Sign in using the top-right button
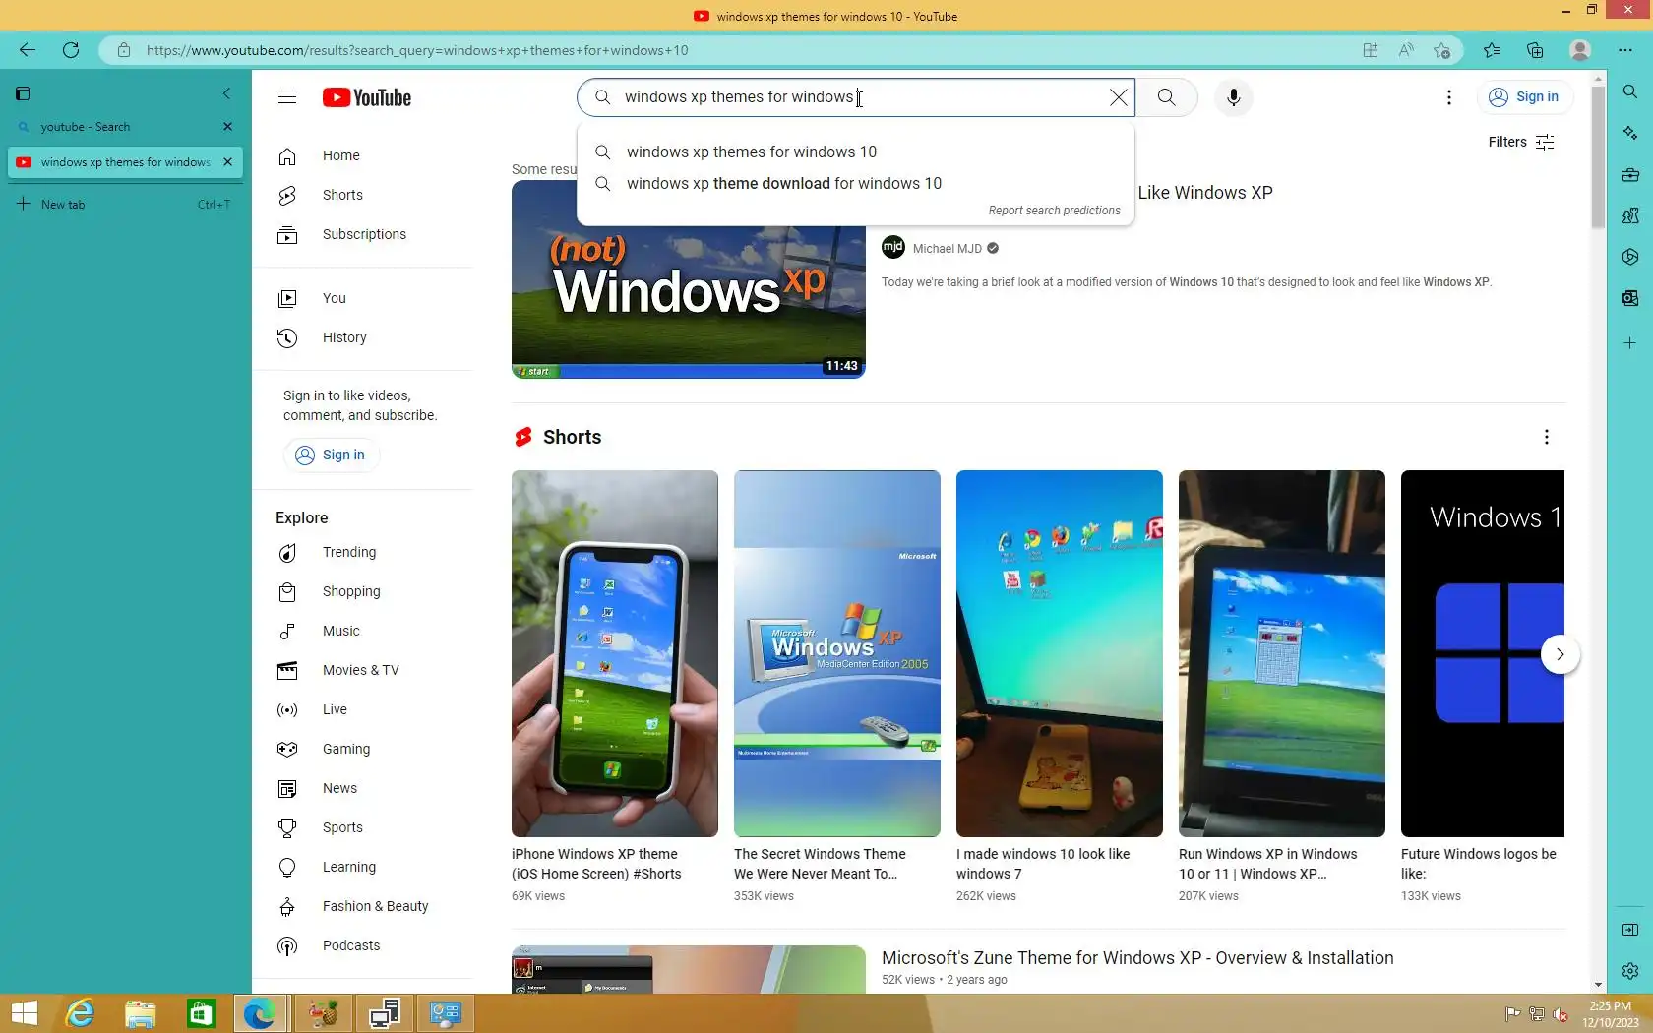This screenshot has height=1033, width=1653. [1524, 96]
